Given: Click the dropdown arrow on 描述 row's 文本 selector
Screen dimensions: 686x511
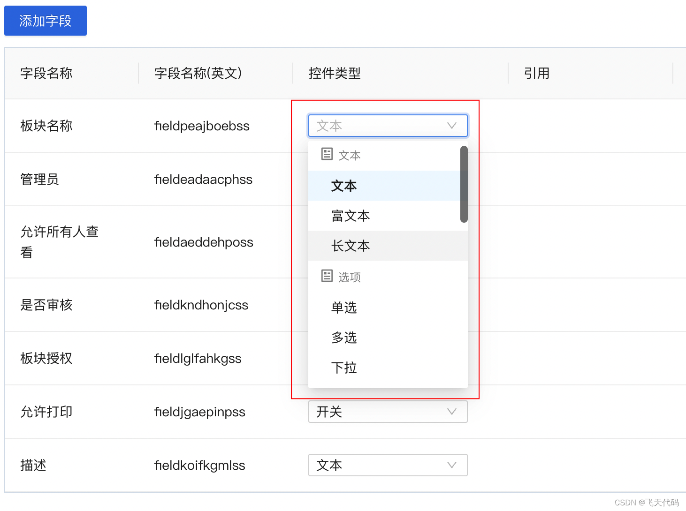Looking at the screenshot, I should point(451,465).
